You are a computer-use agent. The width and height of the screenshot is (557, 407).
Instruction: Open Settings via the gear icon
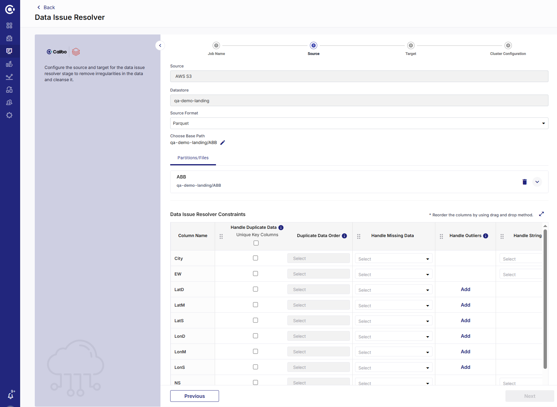[x=9, y=115]
